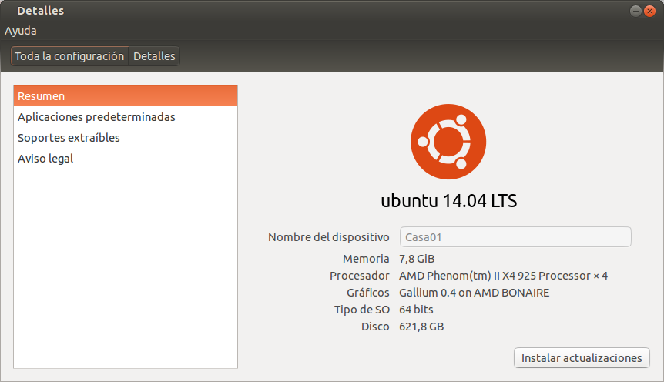Open Aviso legal section

point(126,159)
